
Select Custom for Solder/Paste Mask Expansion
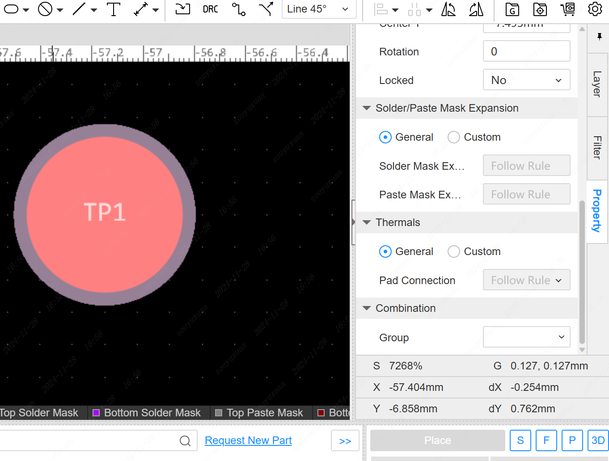(454, 137)
